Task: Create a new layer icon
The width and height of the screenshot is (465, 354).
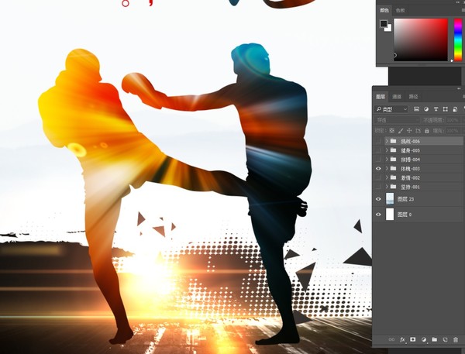Action: 445,339
